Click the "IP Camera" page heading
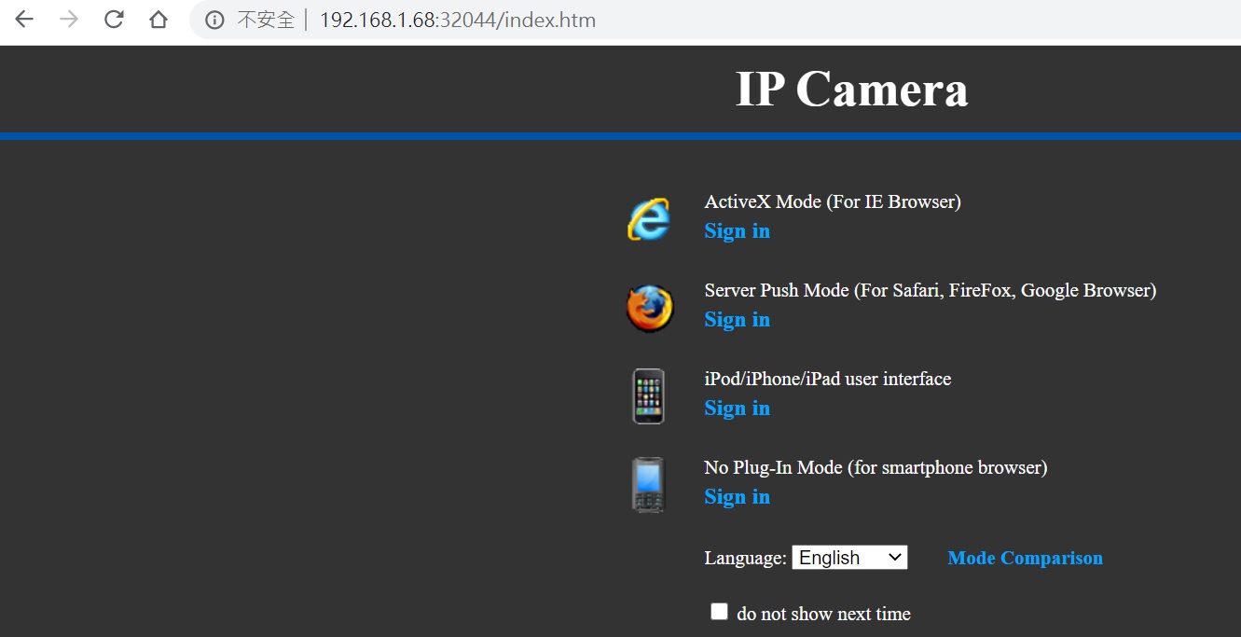Image resolution: width=1241 pixels, height=637 pixels. click(851, 90)
